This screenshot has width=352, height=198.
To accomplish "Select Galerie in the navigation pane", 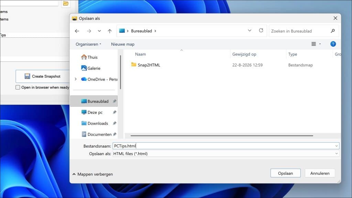I will tap(91, 68).
